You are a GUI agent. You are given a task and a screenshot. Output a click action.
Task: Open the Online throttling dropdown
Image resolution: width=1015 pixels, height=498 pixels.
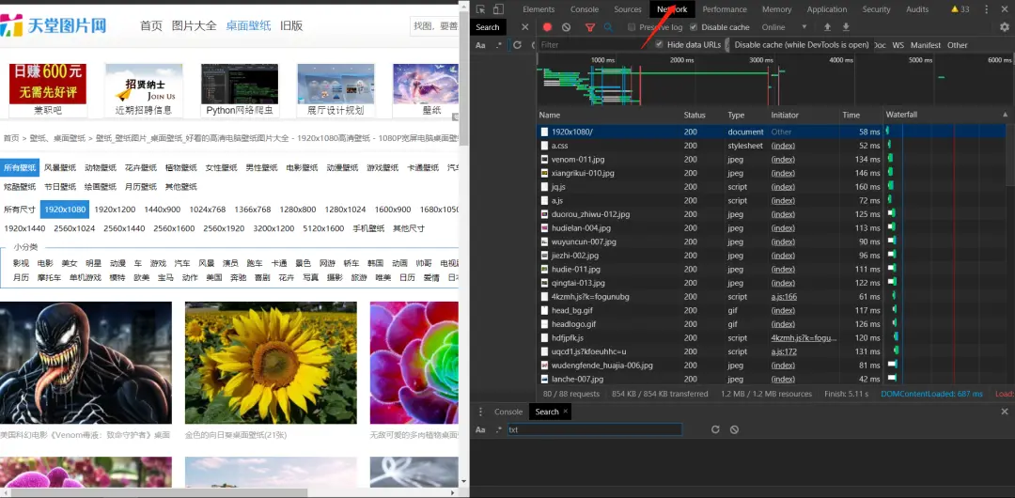[x=785, y=27]
